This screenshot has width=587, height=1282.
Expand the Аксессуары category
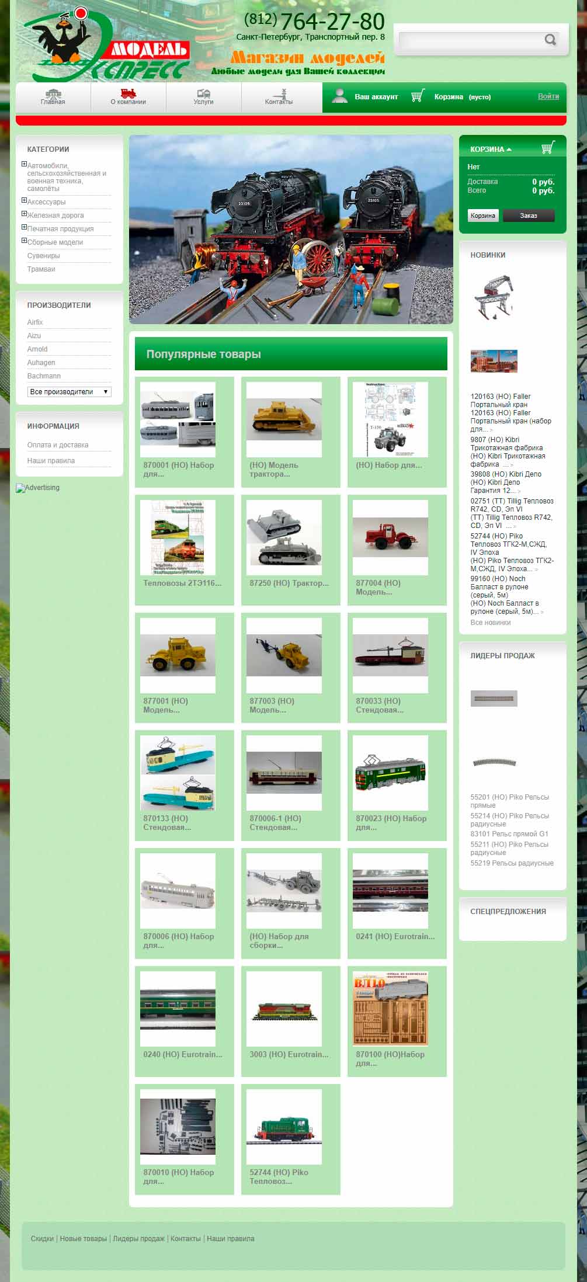pyautogui.click(x=25, y=201)
